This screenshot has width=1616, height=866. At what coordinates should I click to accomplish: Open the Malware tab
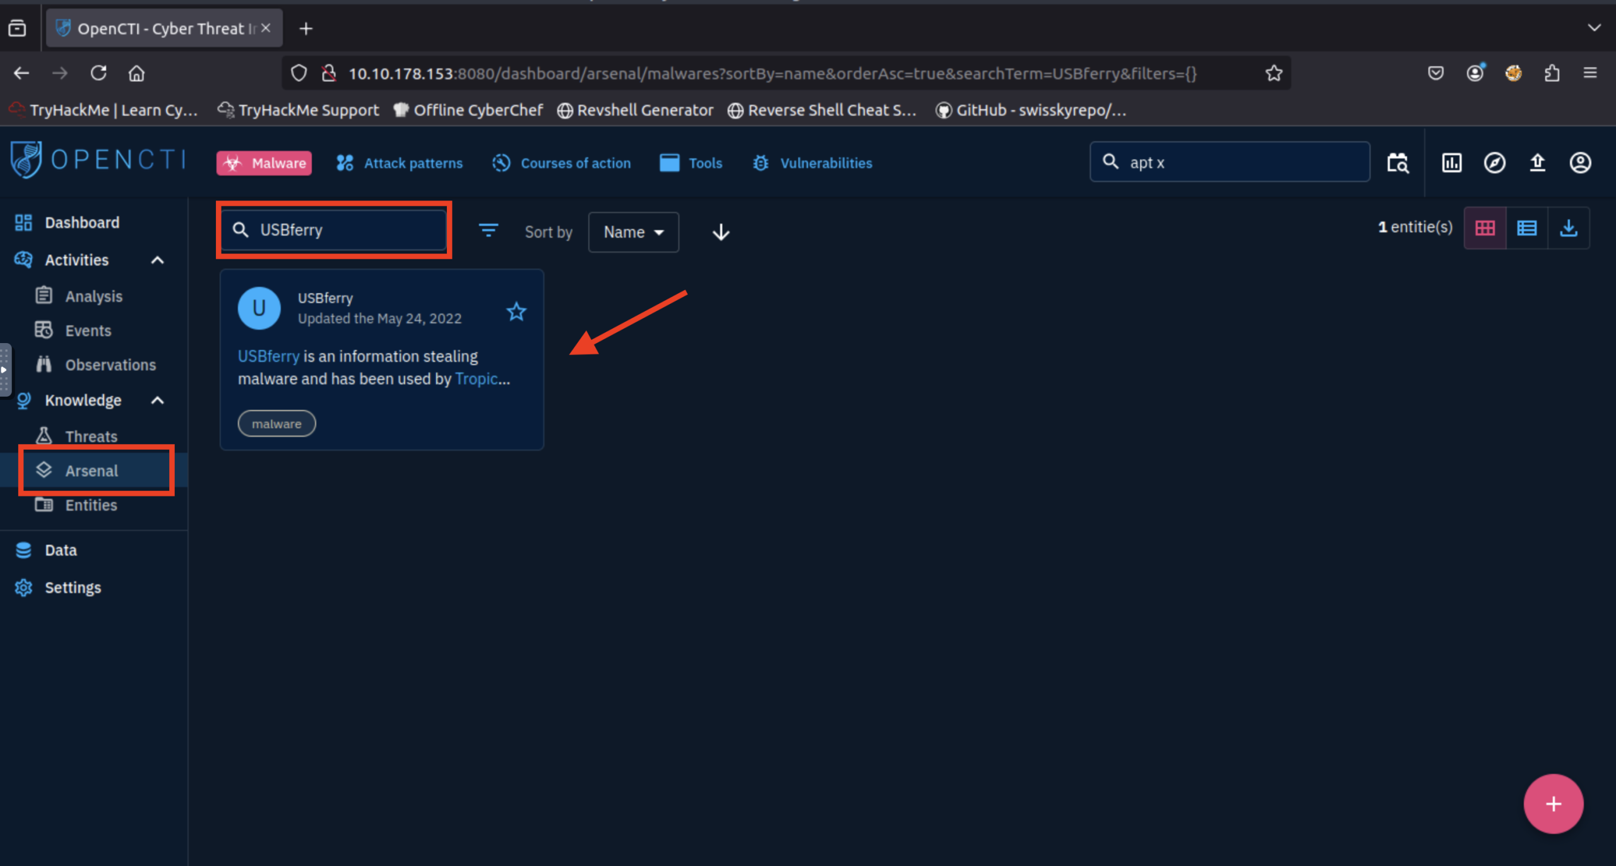264,163
